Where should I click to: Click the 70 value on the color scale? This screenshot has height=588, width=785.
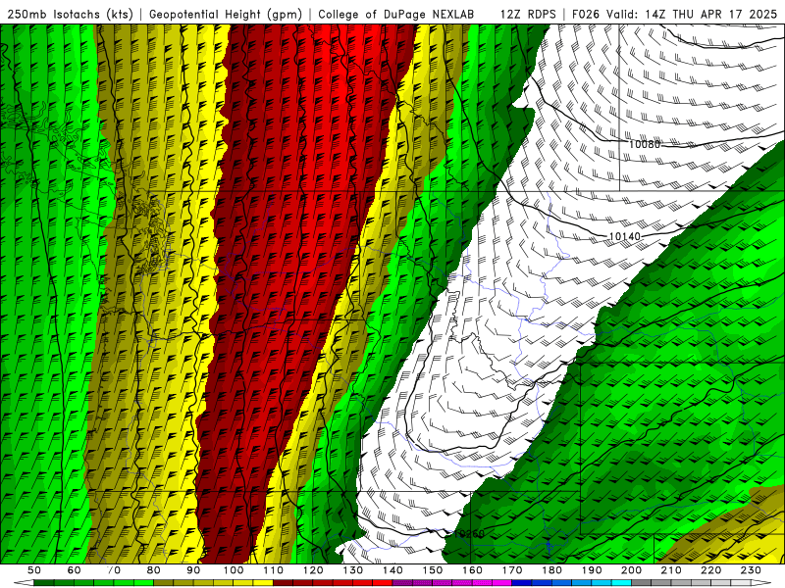(114, 570)
